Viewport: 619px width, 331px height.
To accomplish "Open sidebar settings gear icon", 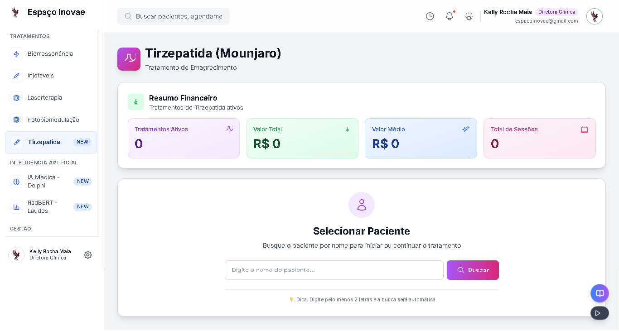I will (x=88, y=255).
